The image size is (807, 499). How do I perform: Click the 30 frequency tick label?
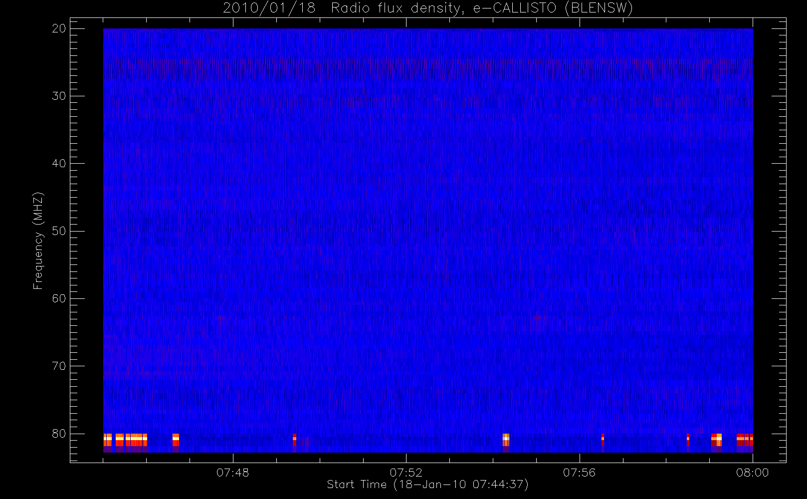pos(59,96)
